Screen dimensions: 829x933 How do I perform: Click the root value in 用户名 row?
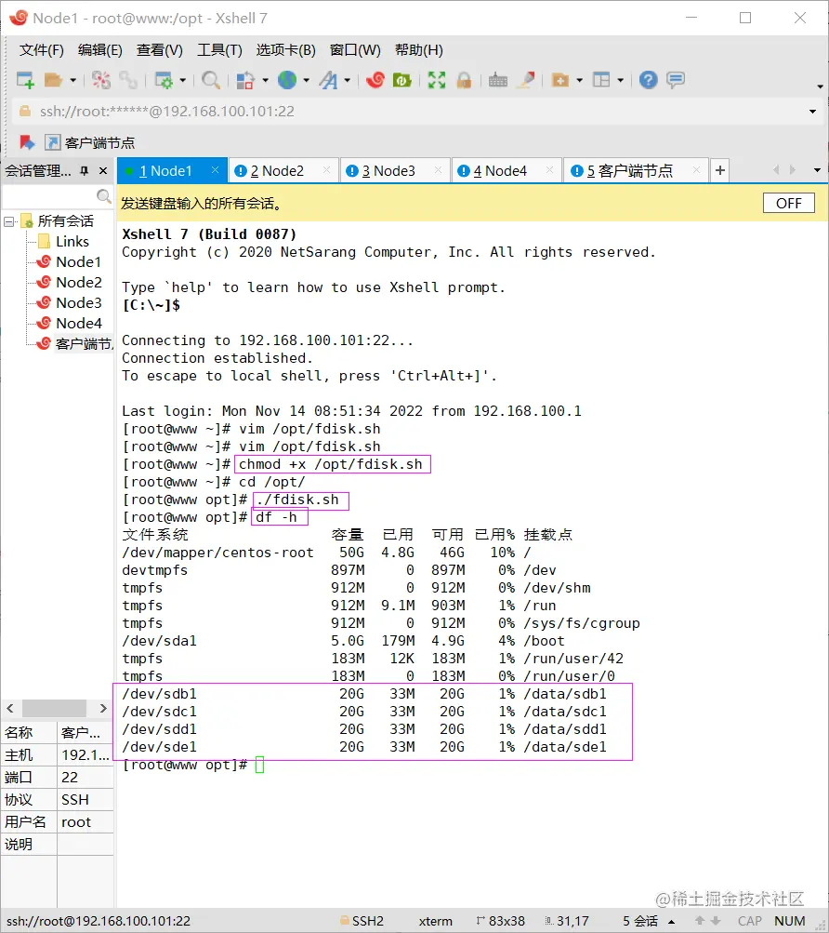pyautogui.click(x=76, y=821)
